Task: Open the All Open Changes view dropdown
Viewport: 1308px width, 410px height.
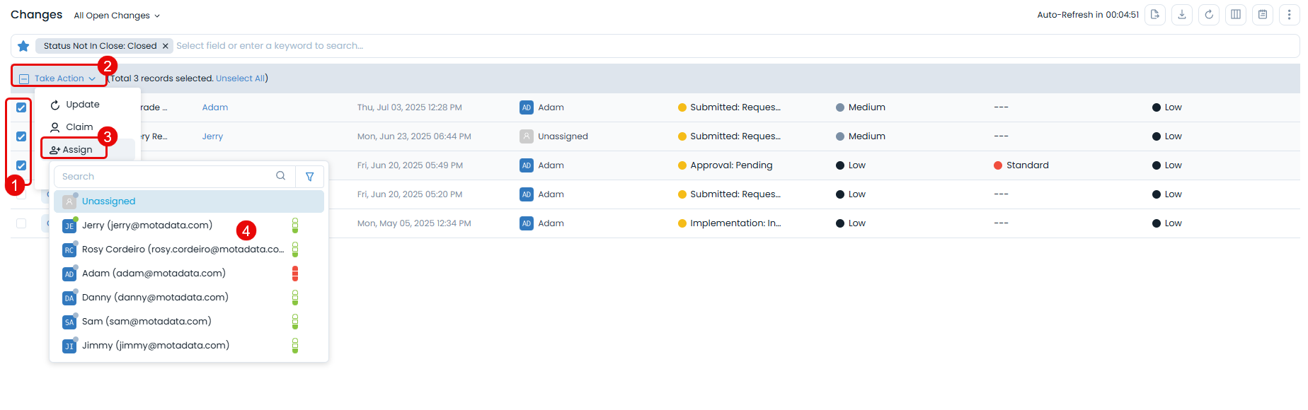Action: click(117, 16)
